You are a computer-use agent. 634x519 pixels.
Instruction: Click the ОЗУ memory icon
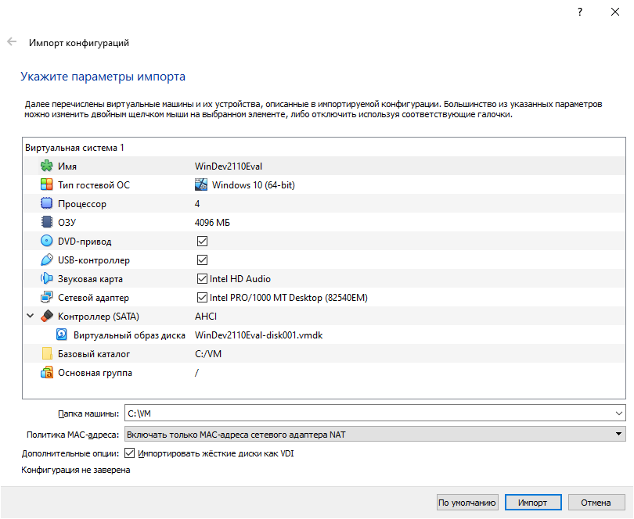(x=45, y=222)
